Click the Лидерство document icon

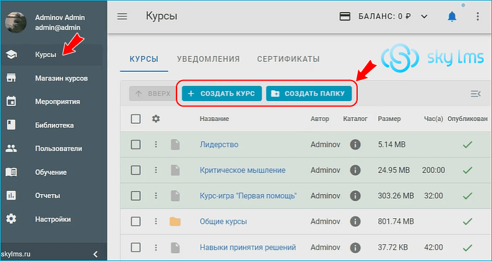[175, 144]
